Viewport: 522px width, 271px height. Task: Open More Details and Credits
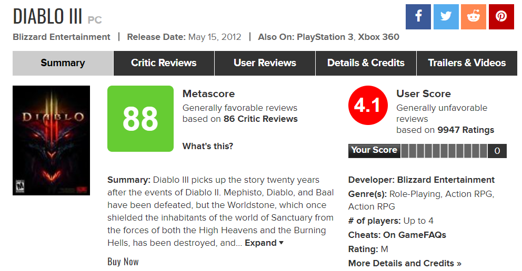tap(405, 263)
